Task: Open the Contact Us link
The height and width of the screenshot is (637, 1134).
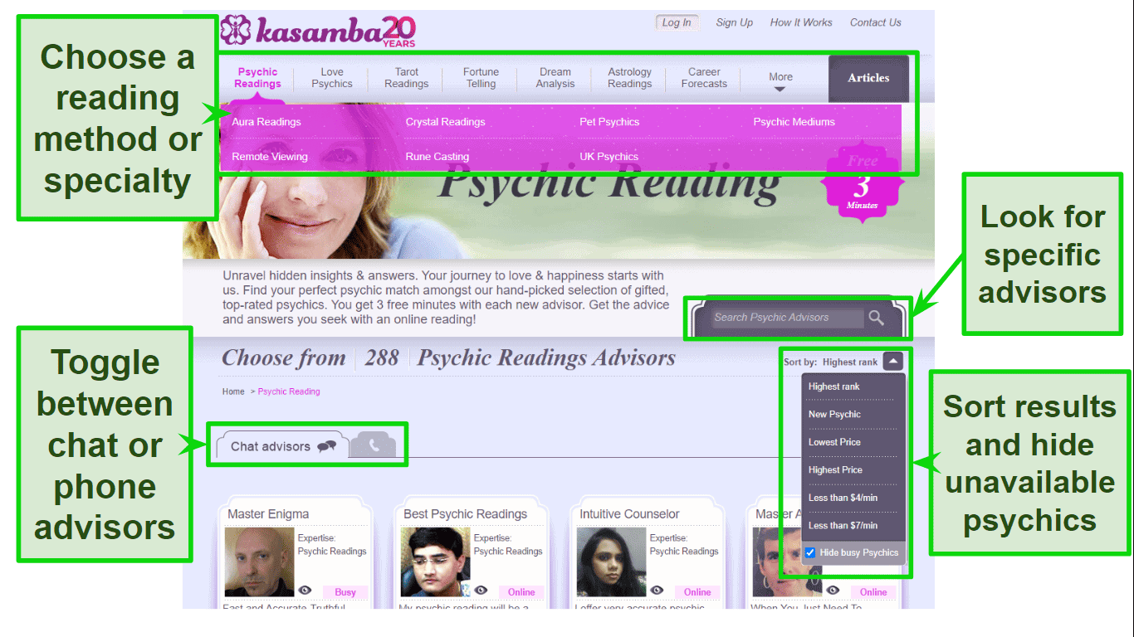Action: (876, 22)
